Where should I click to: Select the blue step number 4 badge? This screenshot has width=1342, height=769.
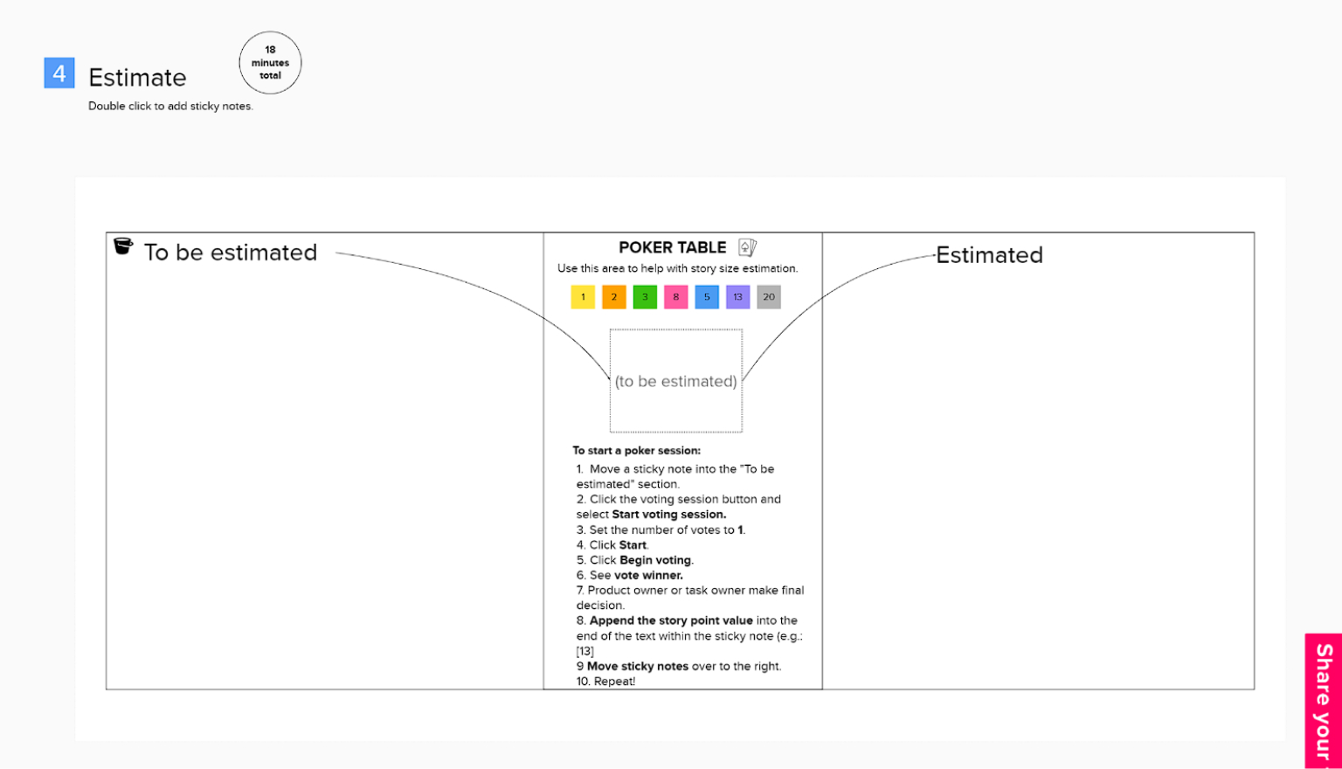coord(59,73)
